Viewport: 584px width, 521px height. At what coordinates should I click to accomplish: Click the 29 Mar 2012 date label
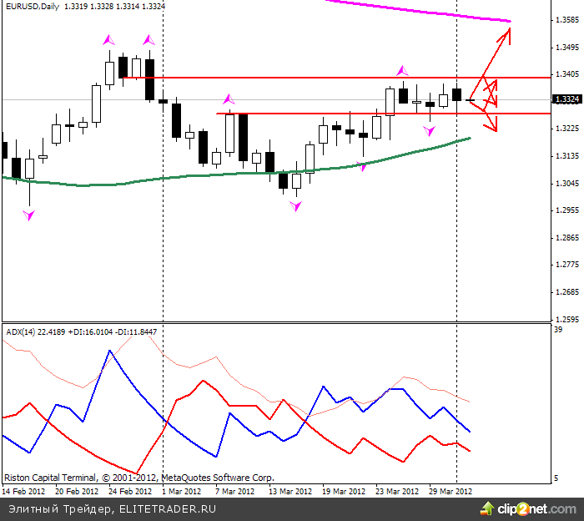451,491
